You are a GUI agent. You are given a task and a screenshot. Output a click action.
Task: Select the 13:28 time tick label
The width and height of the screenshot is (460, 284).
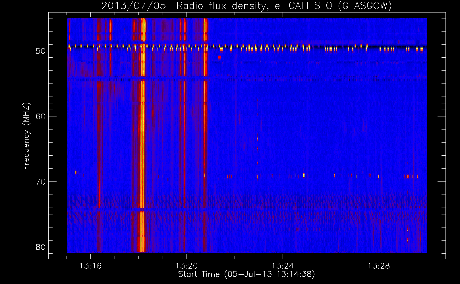coord(379,266)
